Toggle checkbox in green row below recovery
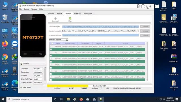Image resolution: width=181 pixels, height=102 pixels. pyautogui.click(x=51, y=62)
